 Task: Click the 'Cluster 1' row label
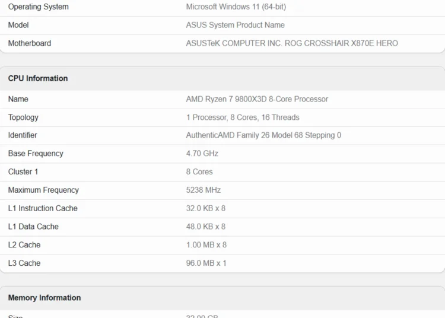pos(23,171)
